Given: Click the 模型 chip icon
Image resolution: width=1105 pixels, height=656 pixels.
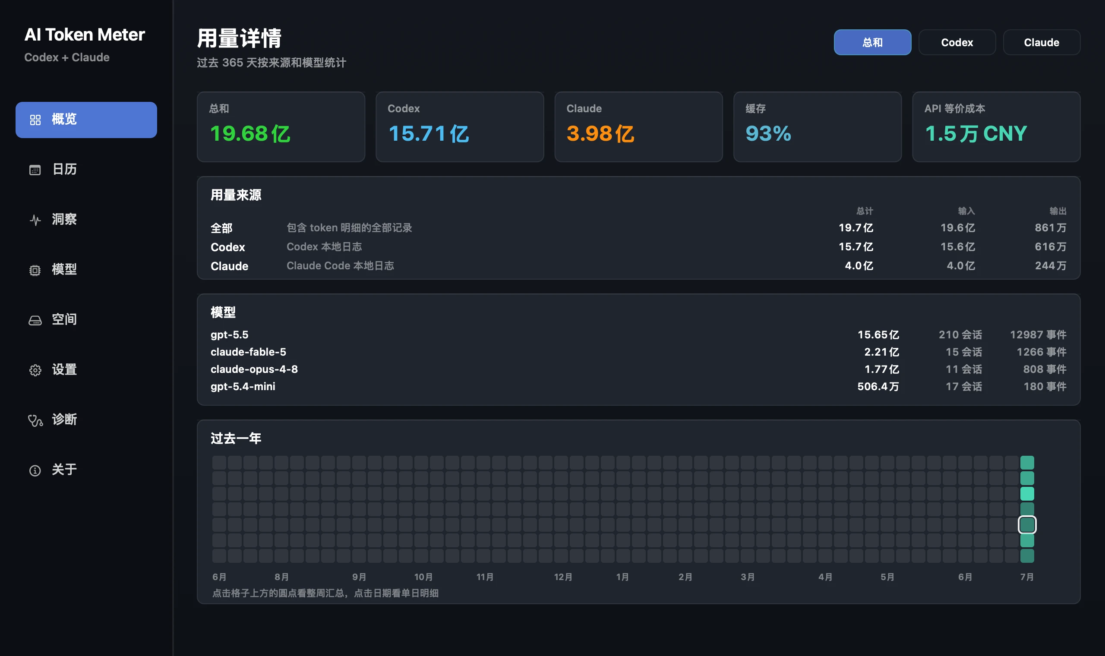Looking at the screenshot, I should 35,270.
